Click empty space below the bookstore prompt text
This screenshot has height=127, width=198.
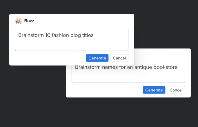(x=128, y=77)
